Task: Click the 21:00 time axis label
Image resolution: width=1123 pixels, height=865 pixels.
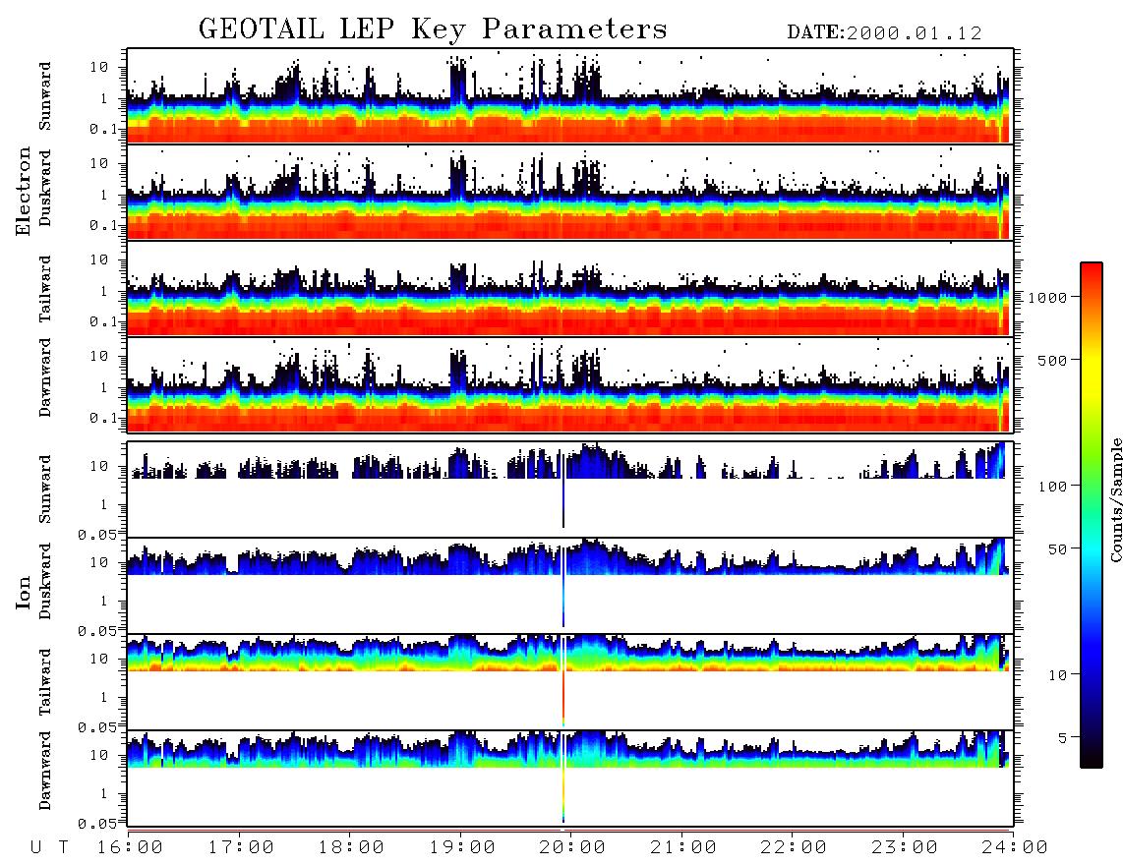Action: (683, 848)
